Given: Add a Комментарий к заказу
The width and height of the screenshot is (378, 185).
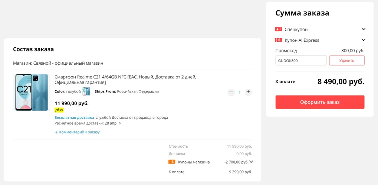Looking at the screenshot, I should click(x=77, y=132).
